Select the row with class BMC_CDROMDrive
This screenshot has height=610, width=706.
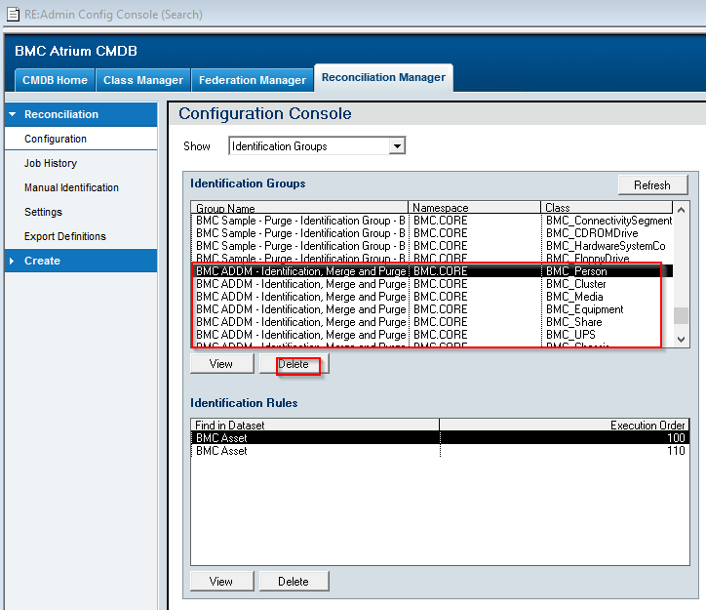click(432, 233)
